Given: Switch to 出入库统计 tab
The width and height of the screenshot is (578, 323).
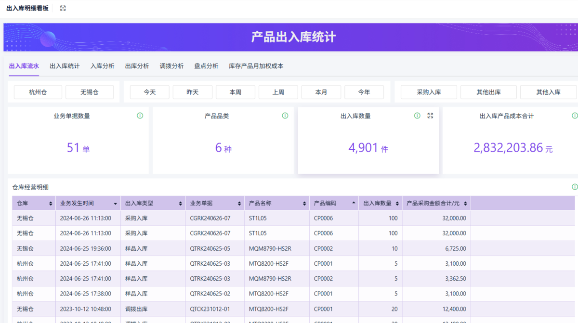Looking at the screenshot, I should click(x=65, y=66).
